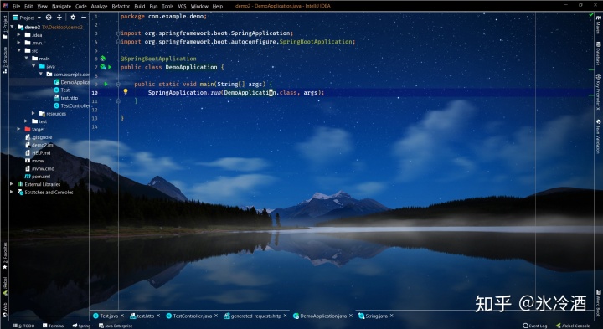Open the Navigate menu

click(61, 6)
